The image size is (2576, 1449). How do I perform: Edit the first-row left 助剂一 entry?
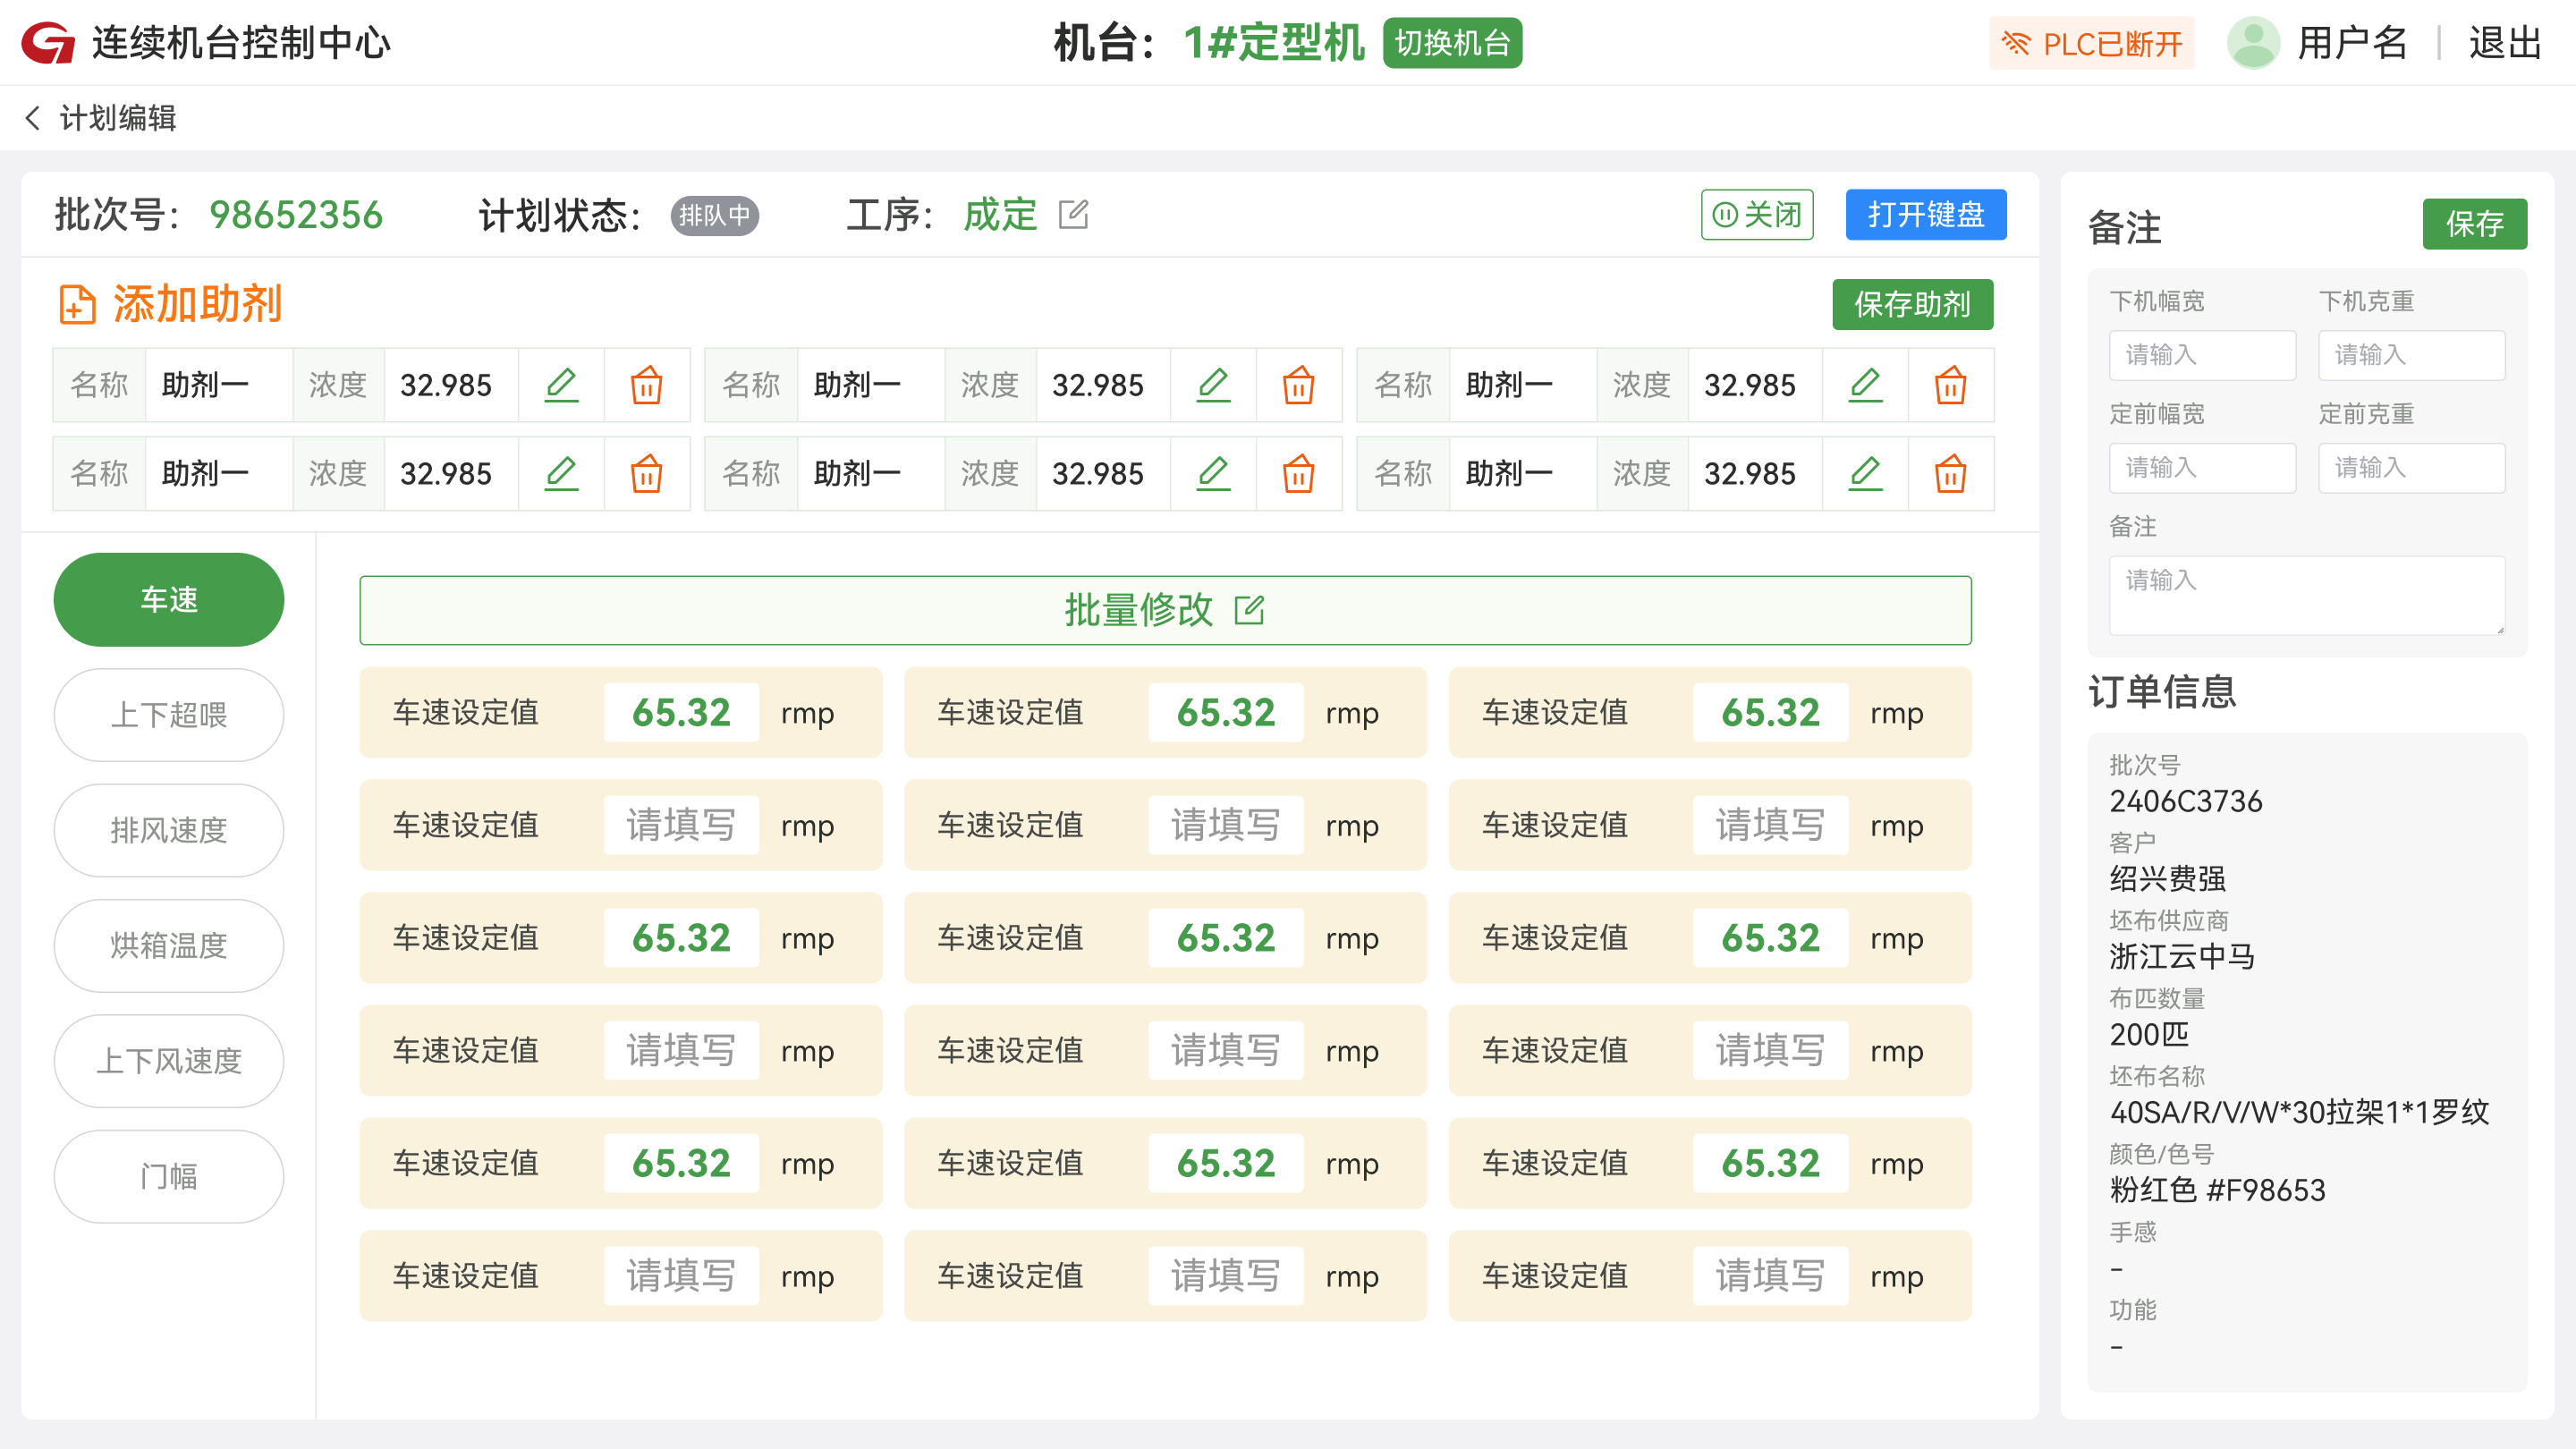[x=561, y=385]
